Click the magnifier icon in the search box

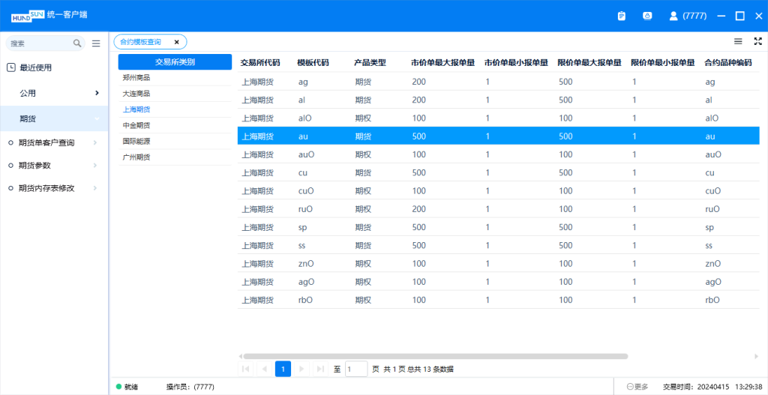click(x=77, y=43)
